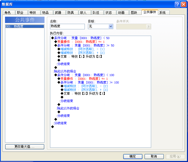Open the 队伍 tab
This screenshot has width=188, height=162.
(97, 12)
